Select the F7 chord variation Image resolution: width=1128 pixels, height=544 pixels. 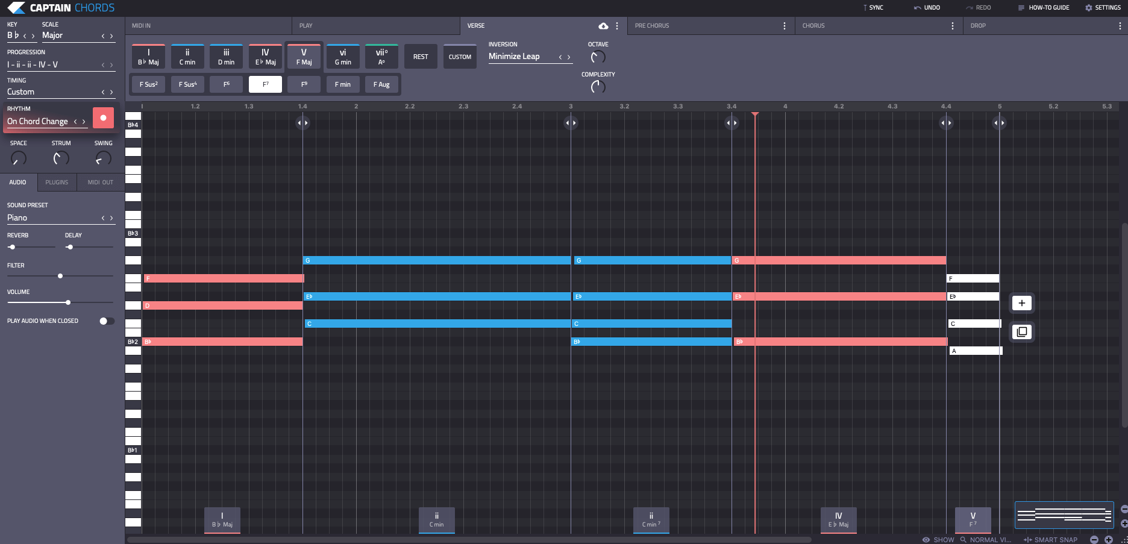coord(265,84)
